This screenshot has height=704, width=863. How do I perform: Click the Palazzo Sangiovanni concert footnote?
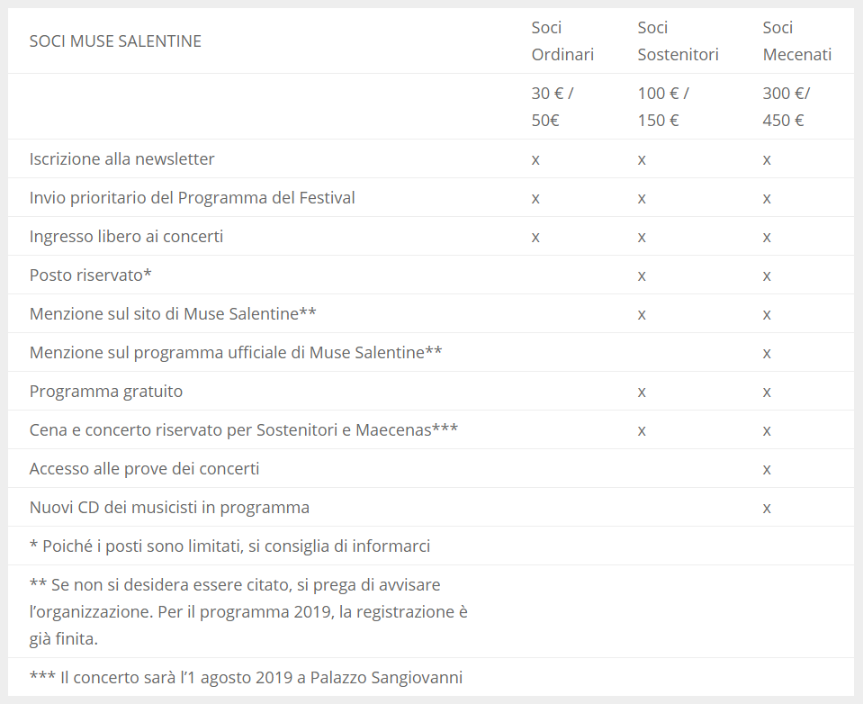pos(246,678)
